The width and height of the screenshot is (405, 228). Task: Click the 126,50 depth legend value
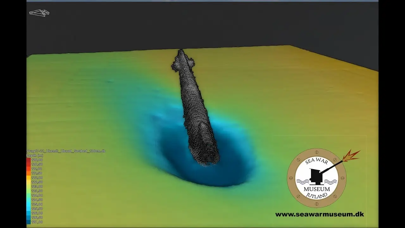click(x=37, y=218)
